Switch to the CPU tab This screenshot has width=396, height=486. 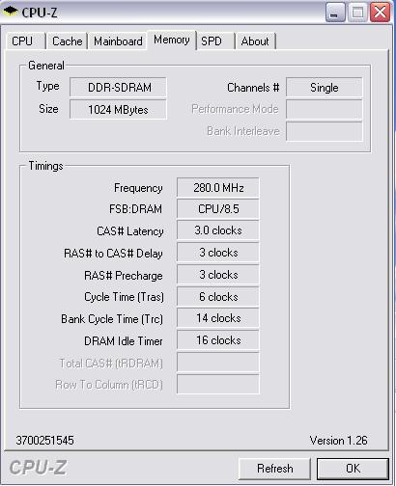(x=25, y=41)
